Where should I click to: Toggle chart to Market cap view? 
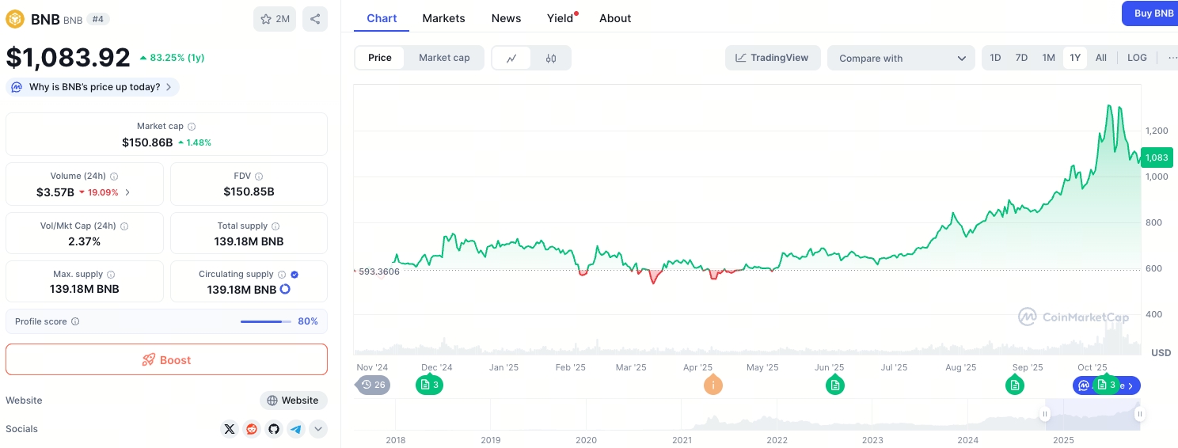pos(444,58)
